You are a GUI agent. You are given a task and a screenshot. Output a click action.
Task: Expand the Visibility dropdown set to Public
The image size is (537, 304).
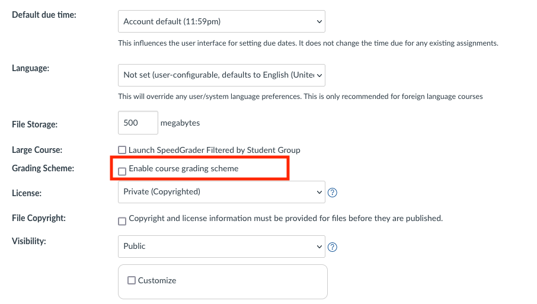pos(222,247)
